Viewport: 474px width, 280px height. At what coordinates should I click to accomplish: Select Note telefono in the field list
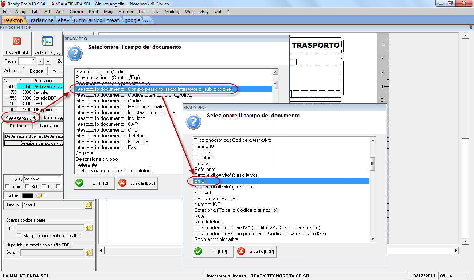click(x=282, y=222)
